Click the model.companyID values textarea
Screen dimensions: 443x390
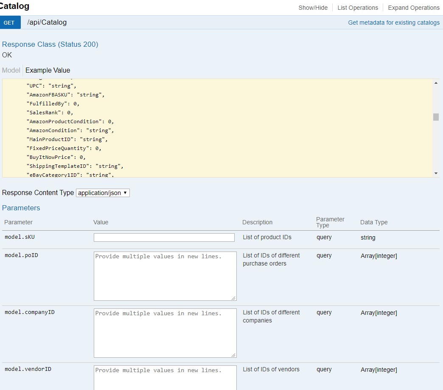[x=165, y=333]
